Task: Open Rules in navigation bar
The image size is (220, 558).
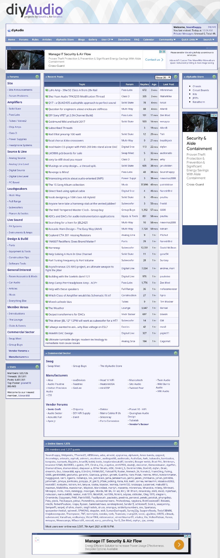Action: (x=35, y=40)
